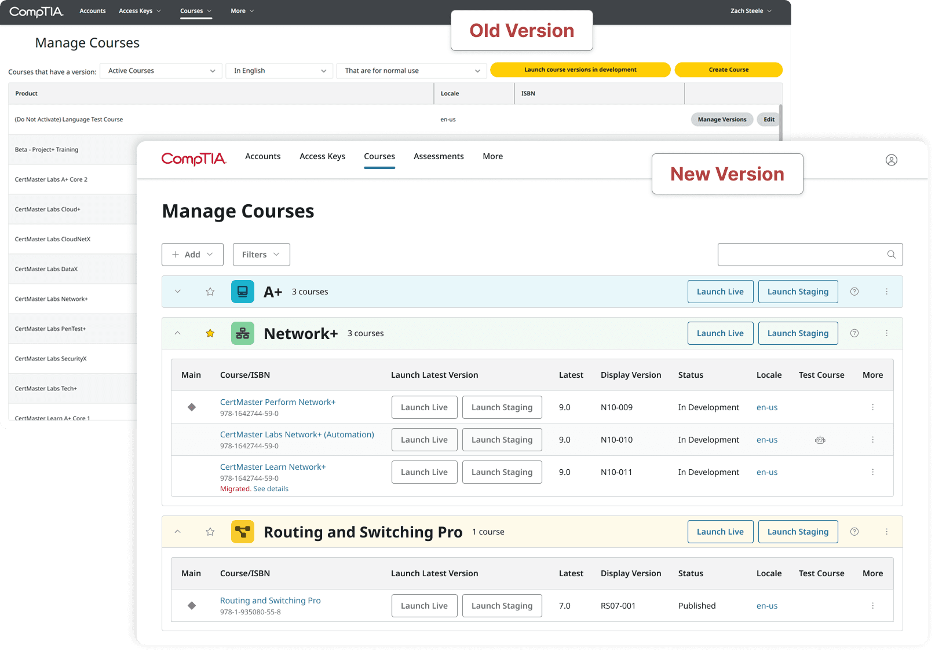
Task: Click Edit button for Language Test Course
Action: pyautogui.click(x=769, y=120)
